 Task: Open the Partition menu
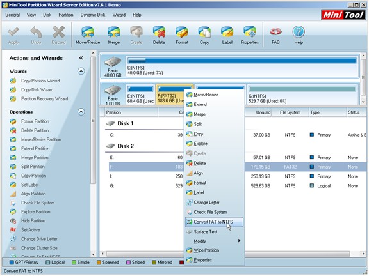[x=65, y=15]
